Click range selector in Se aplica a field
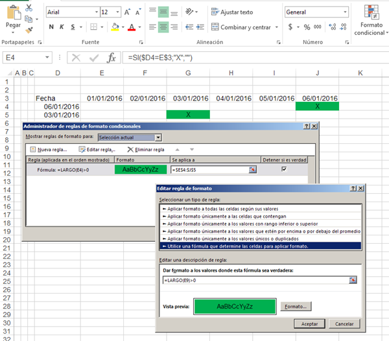Viewport: 389px width, 341px height. click(253, 169)
